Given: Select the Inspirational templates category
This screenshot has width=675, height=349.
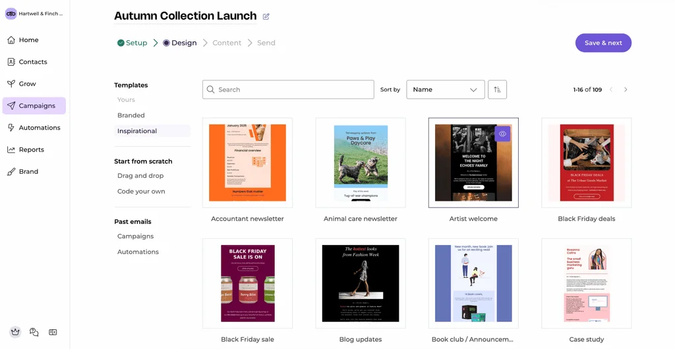Looking at the screenshot, I should coord(152,131).
